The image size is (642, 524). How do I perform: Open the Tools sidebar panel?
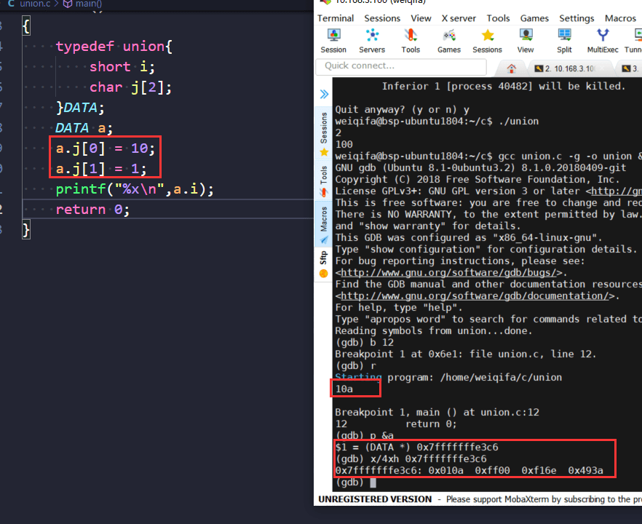(323, 177)
